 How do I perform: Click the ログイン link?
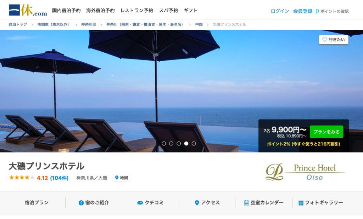[280, 11]
